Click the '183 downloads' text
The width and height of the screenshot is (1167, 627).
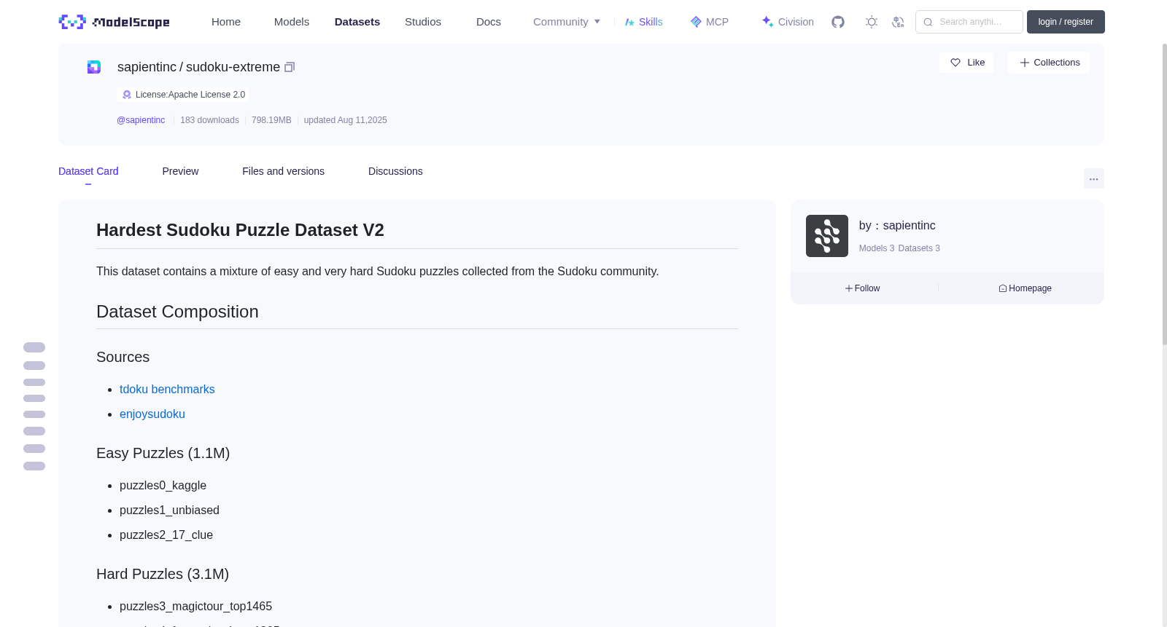tap(209, 120)
